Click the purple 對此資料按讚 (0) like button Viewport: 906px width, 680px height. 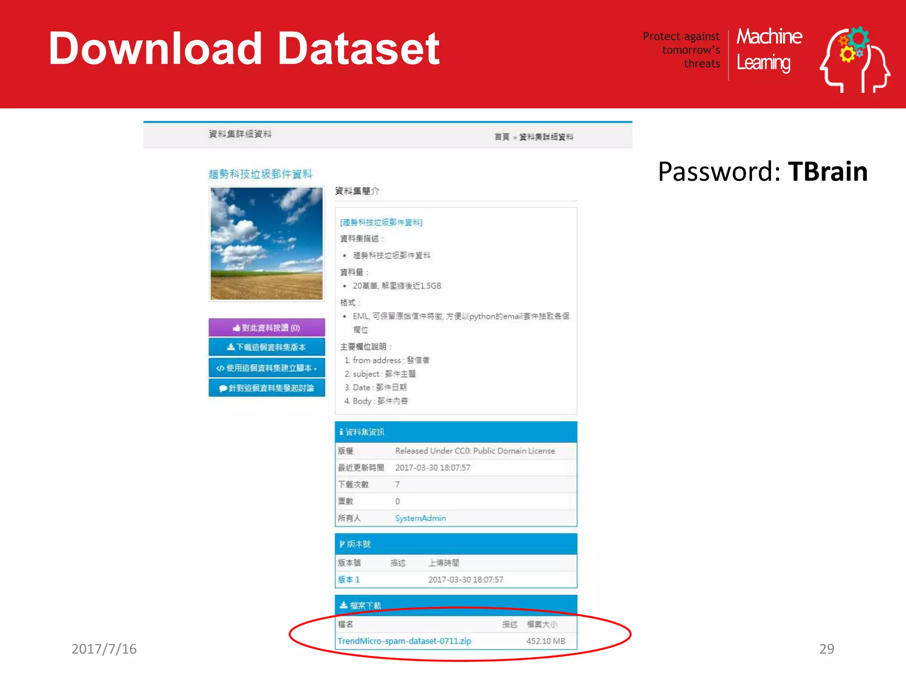pos(267,328)
